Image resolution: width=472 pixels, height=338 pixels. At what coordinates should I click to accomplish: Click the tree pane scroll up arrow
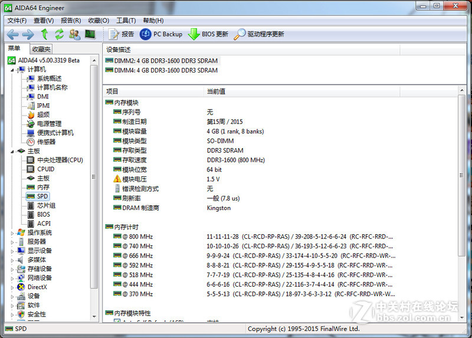point(94,60)
